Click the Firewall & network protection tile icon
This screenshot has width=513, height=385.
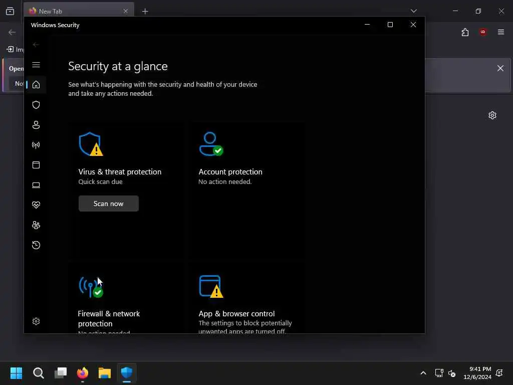[91, 287]
